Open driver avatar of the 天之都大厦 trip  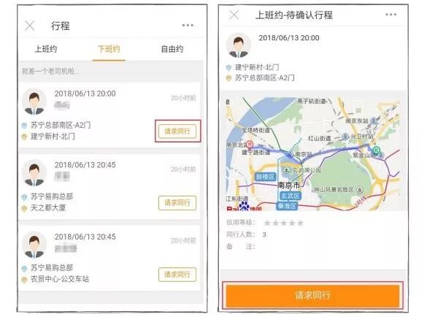(34, 173)
